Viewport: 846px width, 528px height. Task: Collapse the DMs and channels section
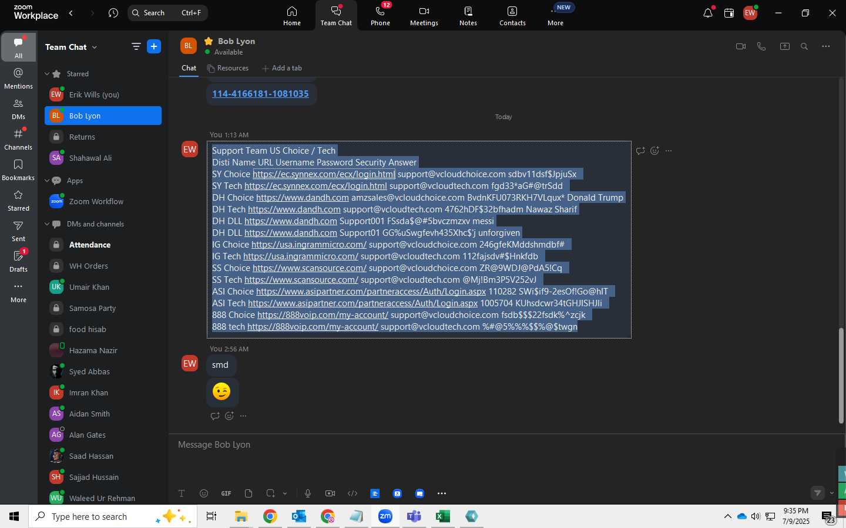pyautogui.click(x=47, y=224)
